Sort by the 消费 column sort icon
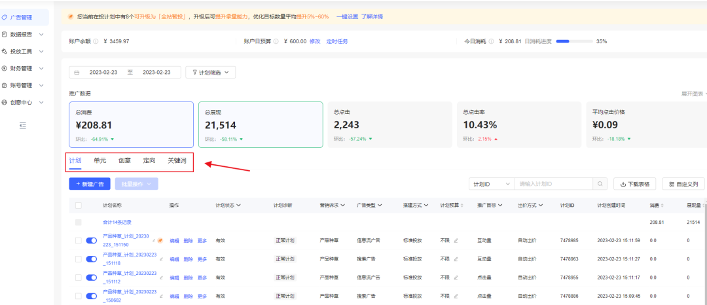The height and width of the screenshot is (305, 707). click(x=662, y=206)
